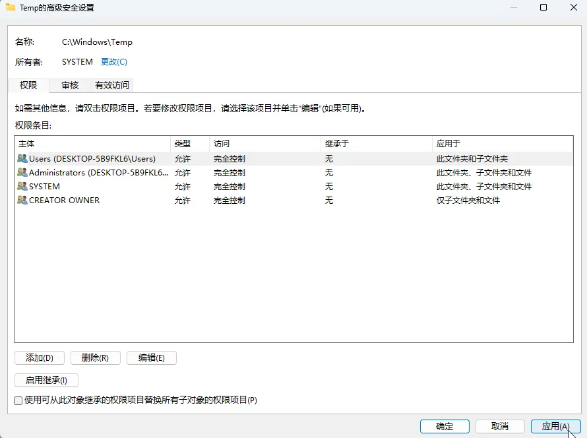Click the 应用于 column header
Image resolution: width=587 pixels, height=438 pixels.
click(x=501, y=144)
